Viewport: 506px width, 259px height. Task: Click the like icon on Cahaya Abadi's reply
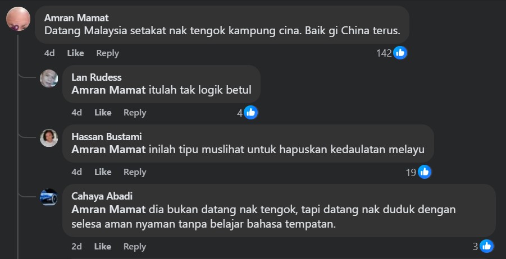pos(487,247)
